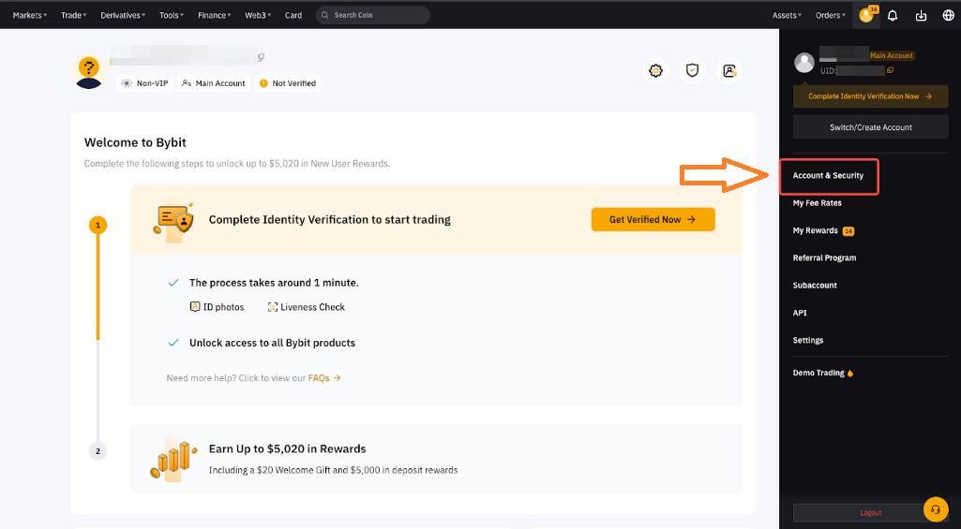Expand the Finance dropdown menu
Image resolution: width=961 pixels, height=529 pixels.
(214, 15)
